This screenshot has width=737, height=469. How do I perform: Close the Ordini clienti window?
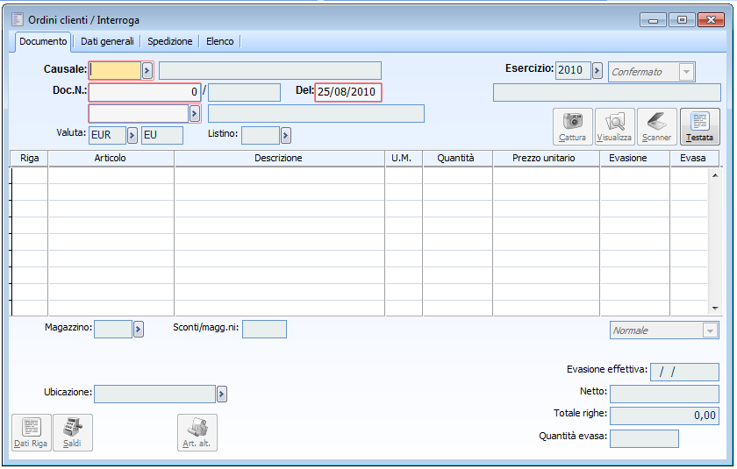click(x=711, y=20)
